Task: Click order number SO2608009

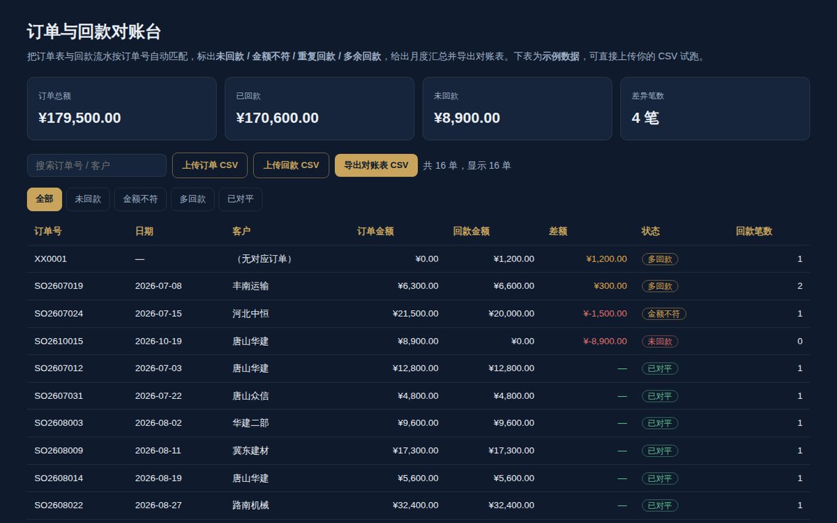Action: (x=59, y=450)
